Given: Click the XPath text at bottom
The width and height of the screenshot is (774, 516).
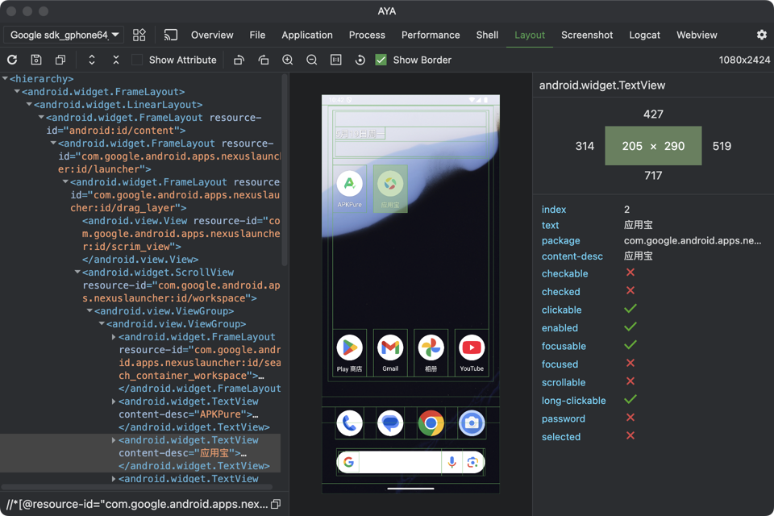Looking at the screenshot, I should coord(137,504).
